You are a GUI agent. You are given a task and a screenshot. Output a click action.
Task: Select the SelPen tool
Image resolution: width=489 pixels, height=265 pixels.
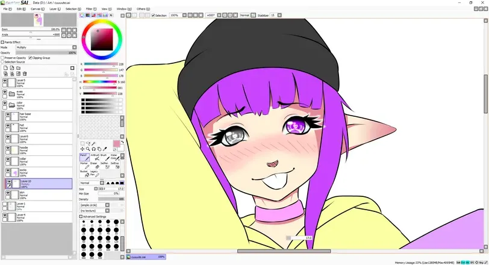[x=104, y=165]
